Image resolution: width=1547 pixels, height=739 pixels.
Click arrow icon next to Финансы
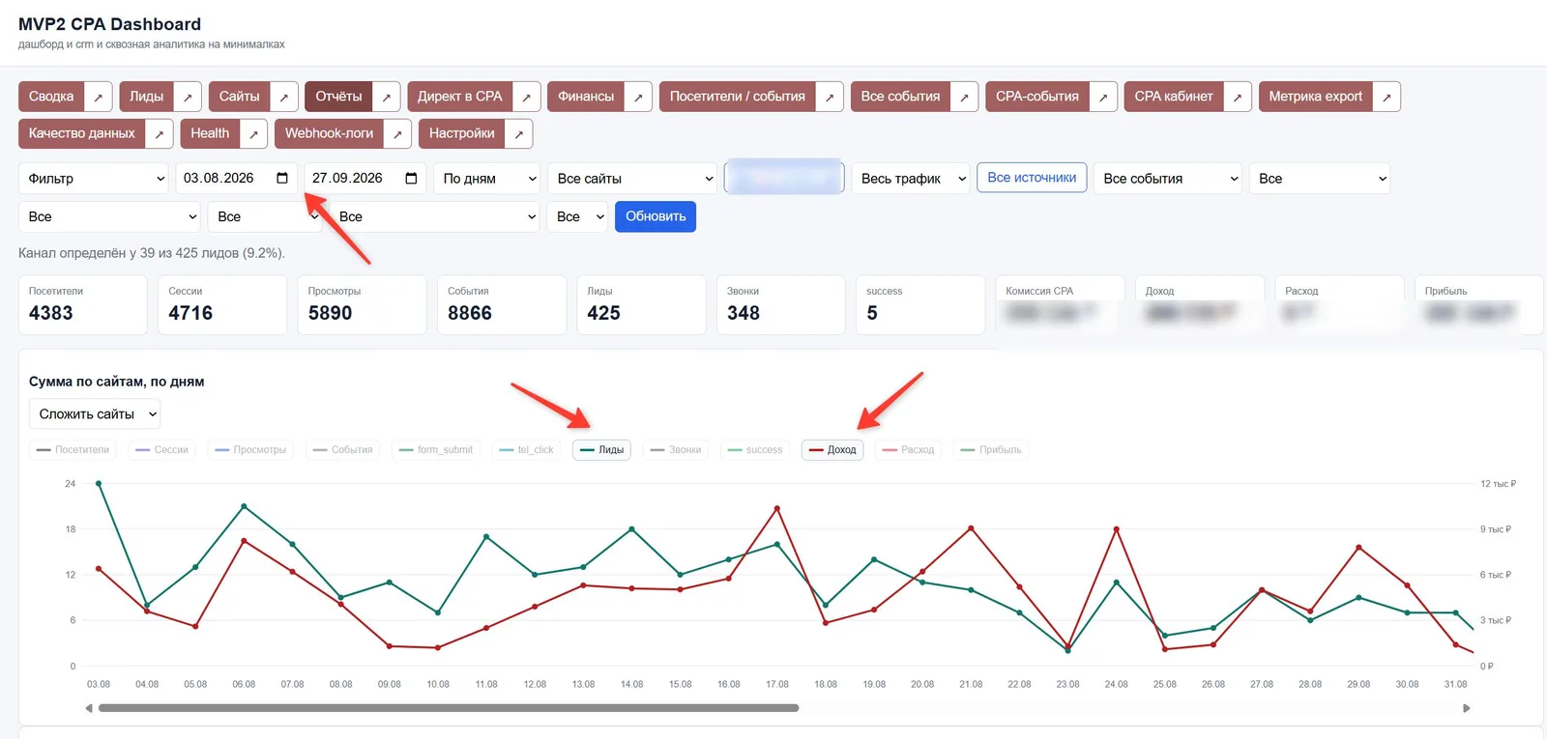click(638, 97)
